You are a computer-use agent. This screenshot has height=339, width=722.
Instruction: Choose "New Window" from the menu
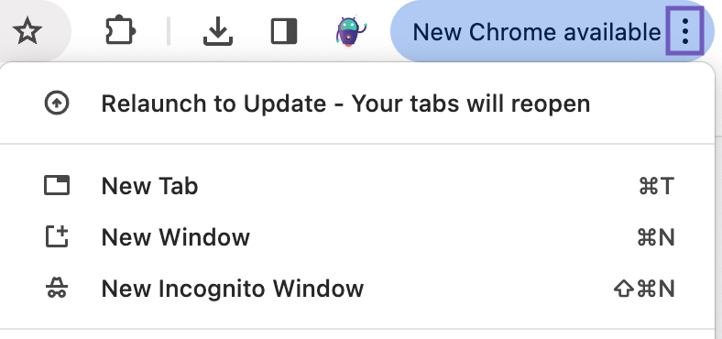(357, 237)
